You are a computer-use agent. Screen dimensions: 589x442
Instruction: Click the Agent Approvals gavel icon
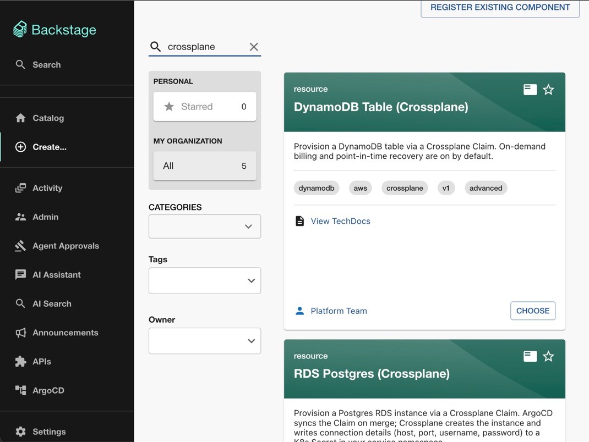(21, 246)
